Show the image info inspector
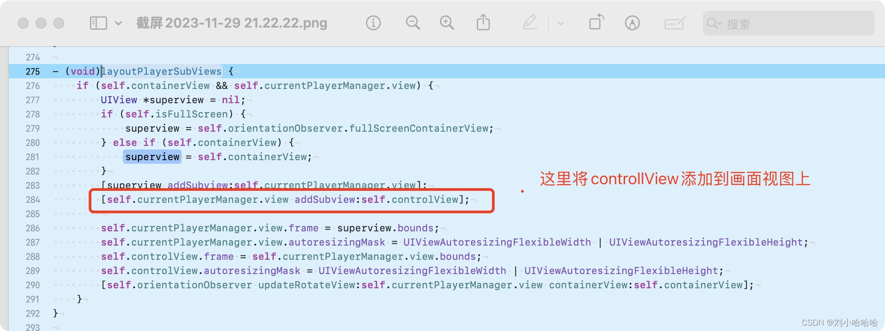Screen dimensions: 885x331 click(373, 23)
